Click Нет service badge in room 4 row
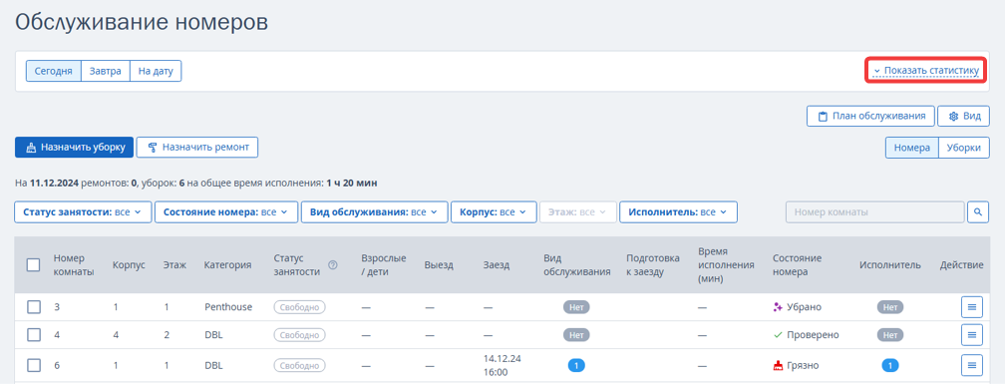The height and width of the screenshot is (384, 1005). [576, 335]
